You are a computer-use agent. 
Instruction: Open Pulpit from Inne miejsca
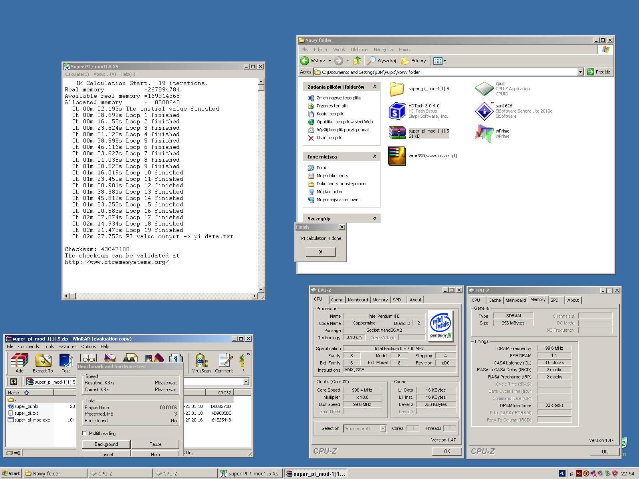tap(321, 168)
